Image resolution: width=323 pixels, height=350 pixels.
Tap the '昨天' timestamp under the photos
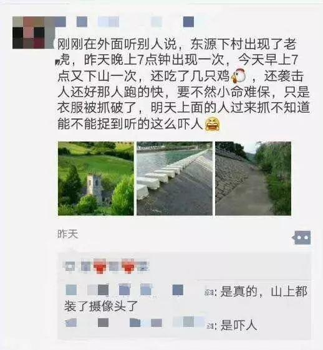pos(68,234)
